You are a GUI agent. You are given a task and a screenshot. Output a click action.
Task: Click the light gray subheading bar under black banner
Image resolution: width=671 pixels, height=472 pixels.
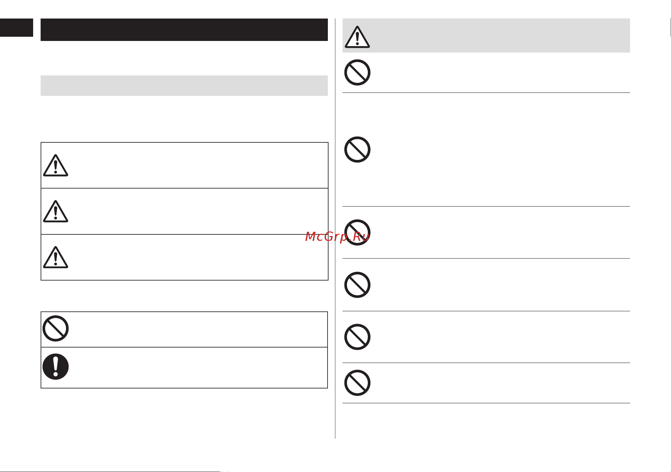(184, 85)
